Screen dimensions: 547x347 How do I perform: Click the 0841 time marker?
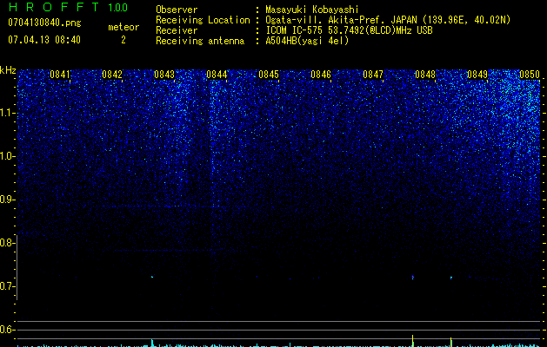click(60, 75)
